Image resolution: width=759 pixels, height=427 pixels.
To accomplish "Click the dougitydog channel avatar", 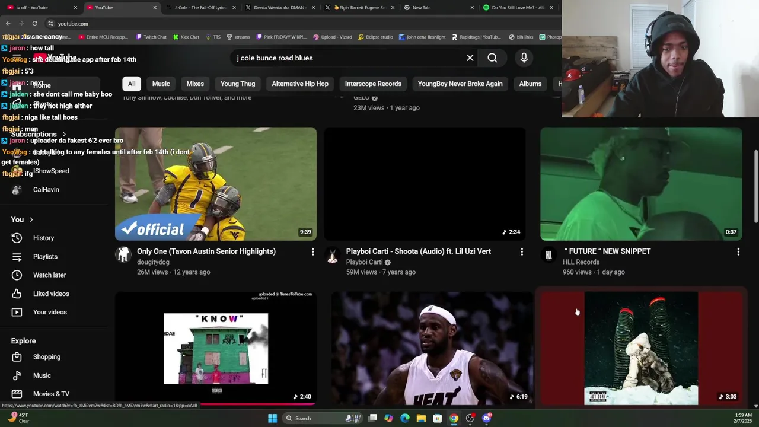I will pyautogui.click(x=123, y=255).
